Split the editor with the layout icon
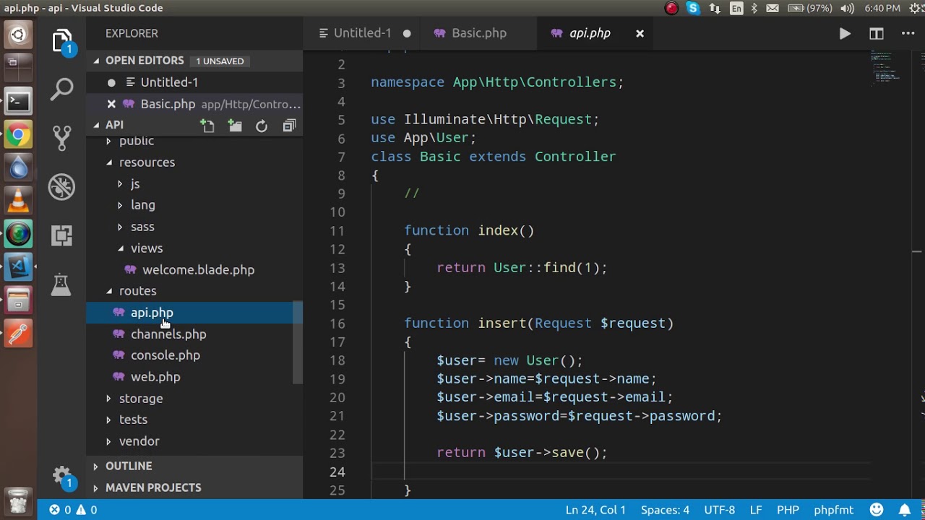The image size is (925, 520). 877,33
